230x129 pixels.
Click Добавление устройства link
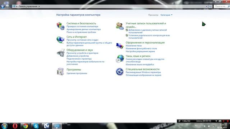click(78, 56)
